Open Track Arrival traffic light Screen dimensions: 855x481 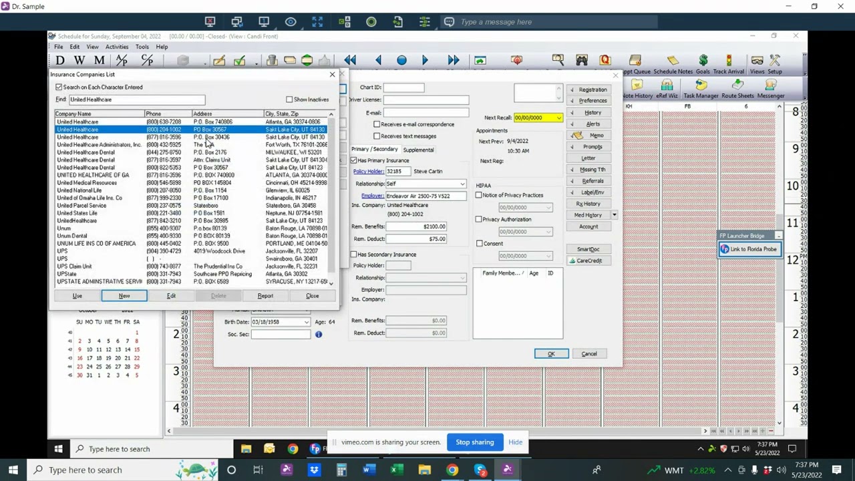[728, 65]
